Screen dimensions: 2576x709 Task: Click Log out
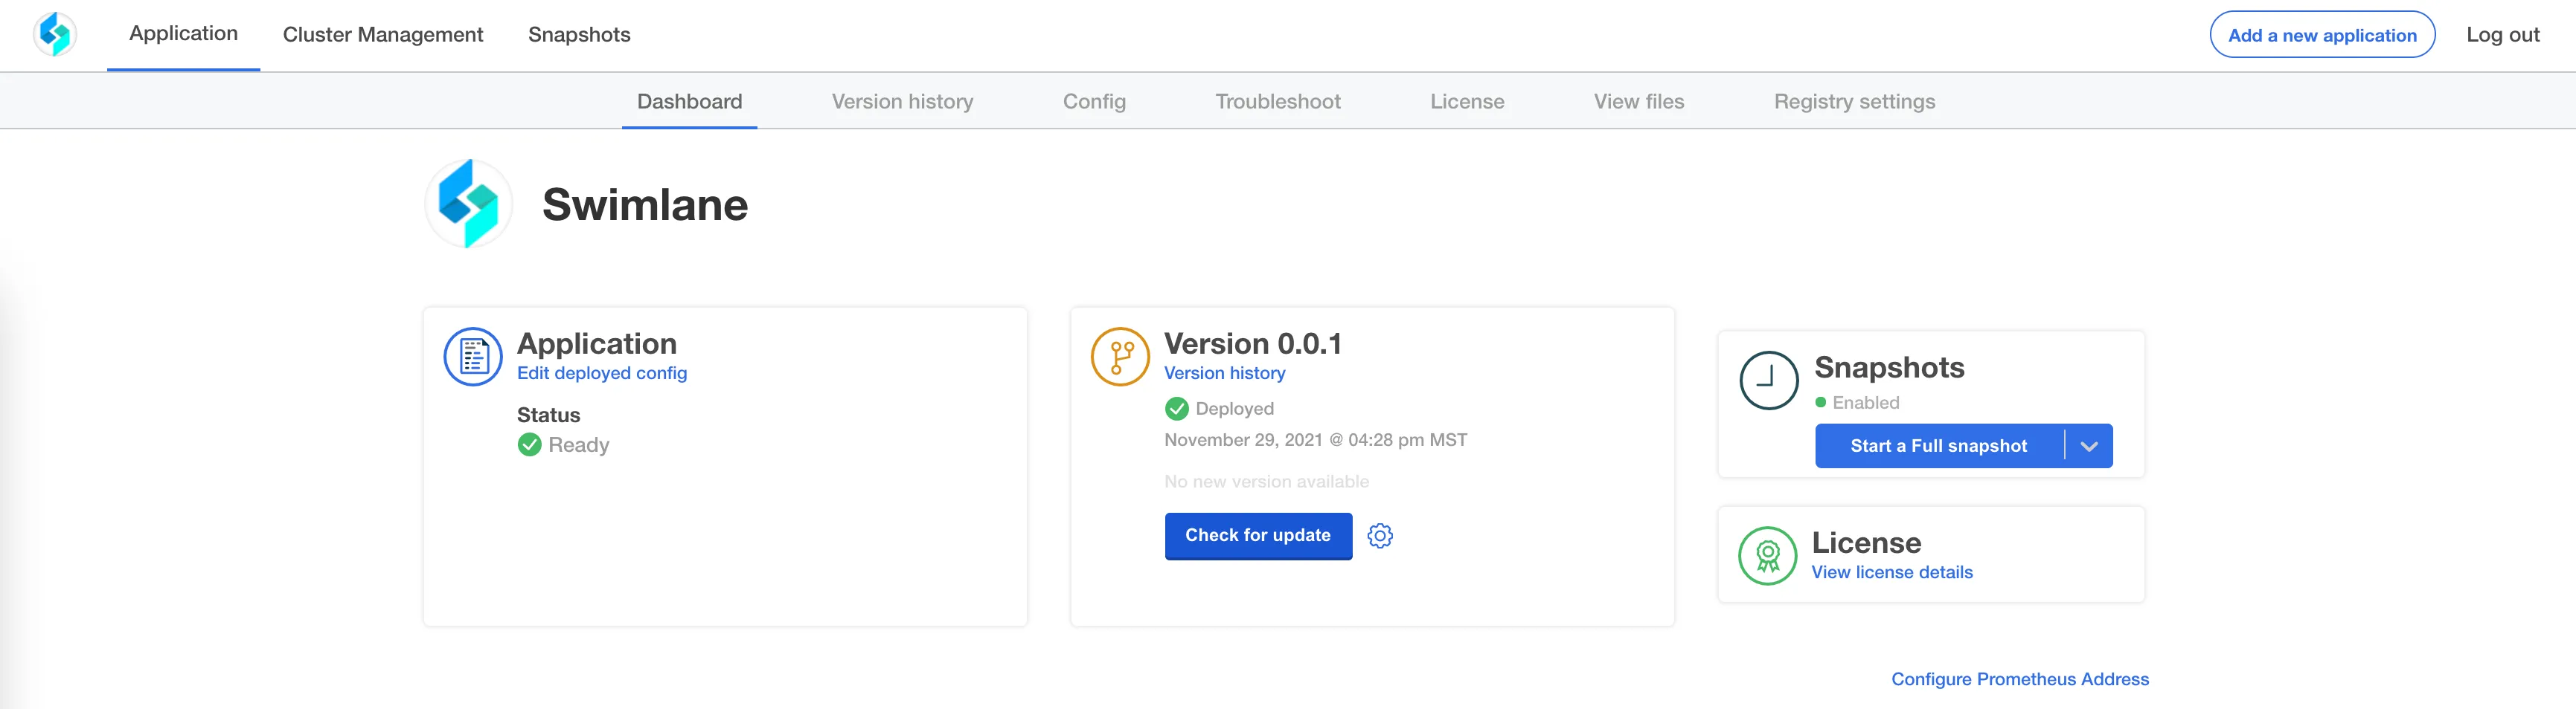(2503, 35)
